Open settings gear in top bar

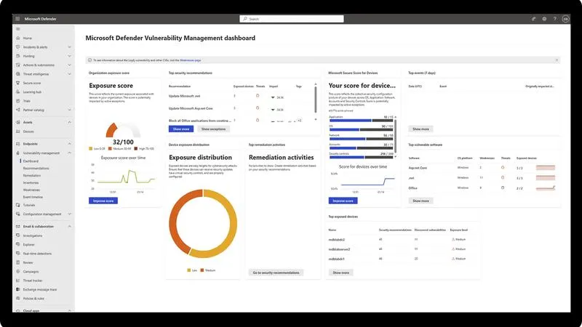(x=544, y=19)
